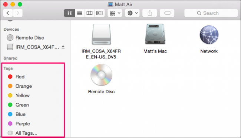Click the IRM_CCSA_X64FRE_EN-US_DV5 file name label

(x=101, y=54)
